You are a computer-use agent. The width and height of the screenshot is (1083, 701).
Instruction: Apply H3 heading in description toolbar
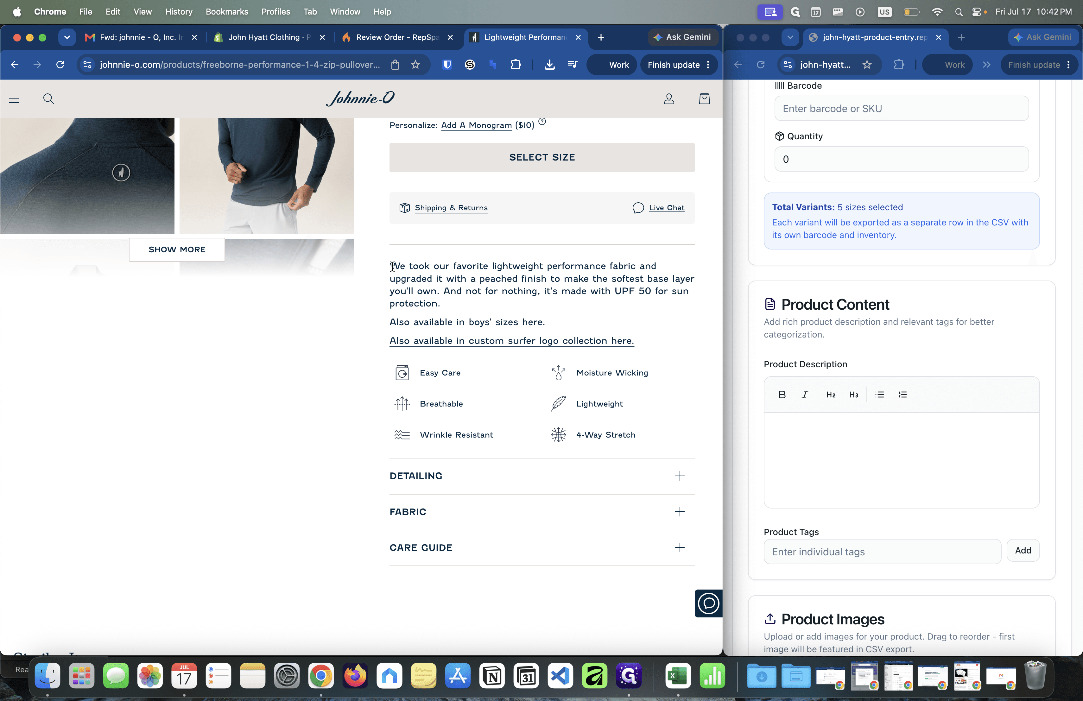pyautogui.click(x=853, y=395)
